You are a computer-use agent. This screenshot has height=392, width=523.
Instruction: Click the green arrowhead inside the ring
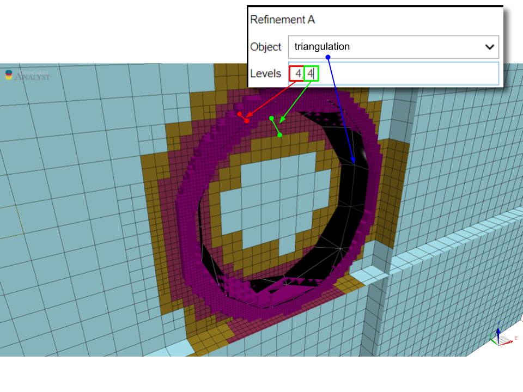click(x=281, y=121)
